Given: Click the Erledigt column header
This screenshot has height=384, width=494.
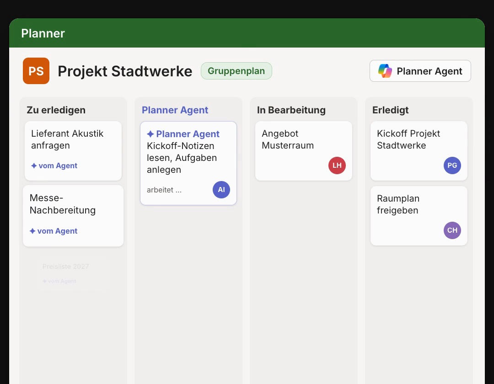Looking at the screenshot, I should tap(390, 110).
